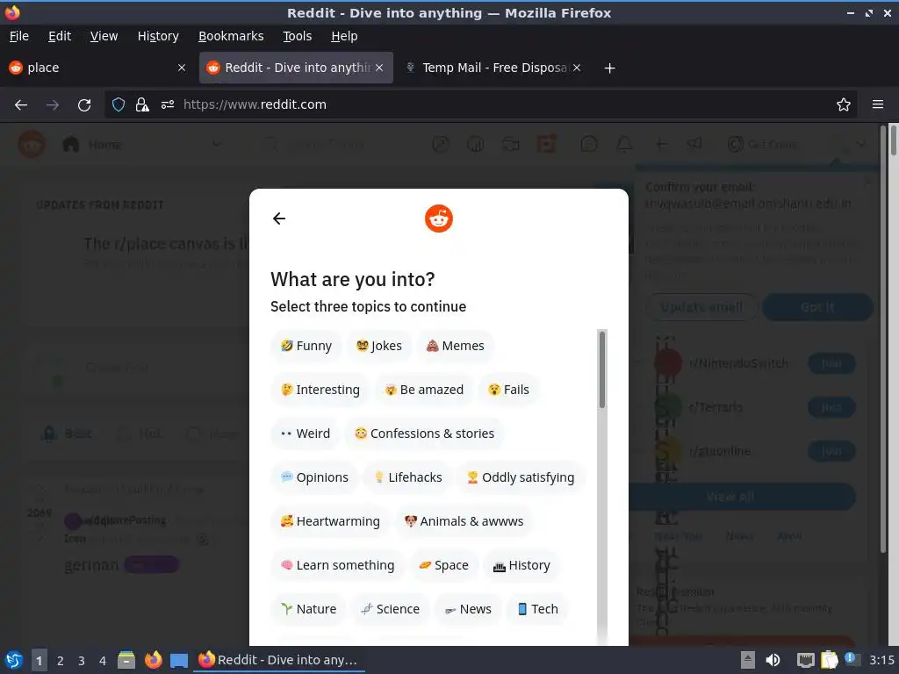Switch to the place tab

[x=91, y=68]
